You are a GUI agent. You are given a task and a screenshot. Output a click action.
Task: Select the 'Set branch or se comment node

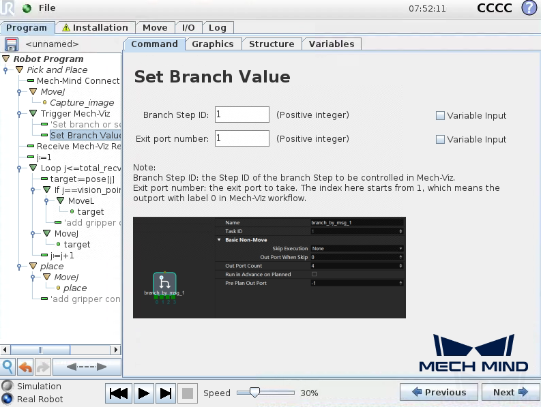click(x=85, y=124)
